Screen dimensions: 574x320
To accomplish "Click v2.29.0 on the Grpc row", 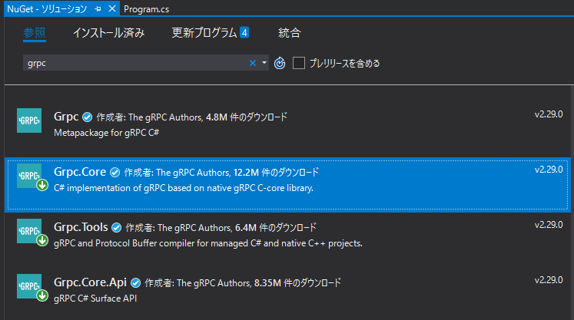I will point(549,114).
